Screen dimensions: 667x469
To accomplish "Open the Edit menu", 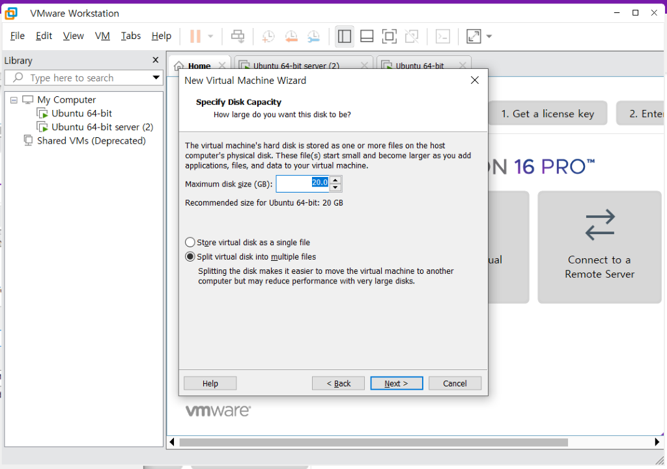I will point(44,36).
